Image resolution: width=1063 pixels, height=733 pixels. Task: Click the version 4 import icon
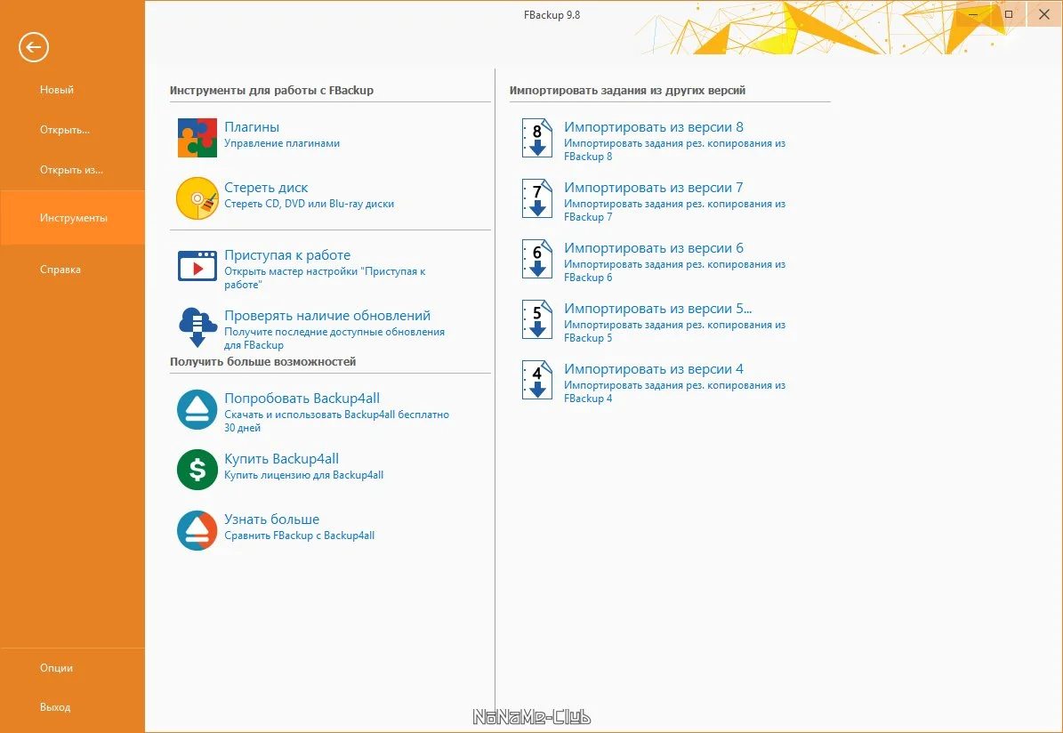pyautogui.click(x=537, y=380)
